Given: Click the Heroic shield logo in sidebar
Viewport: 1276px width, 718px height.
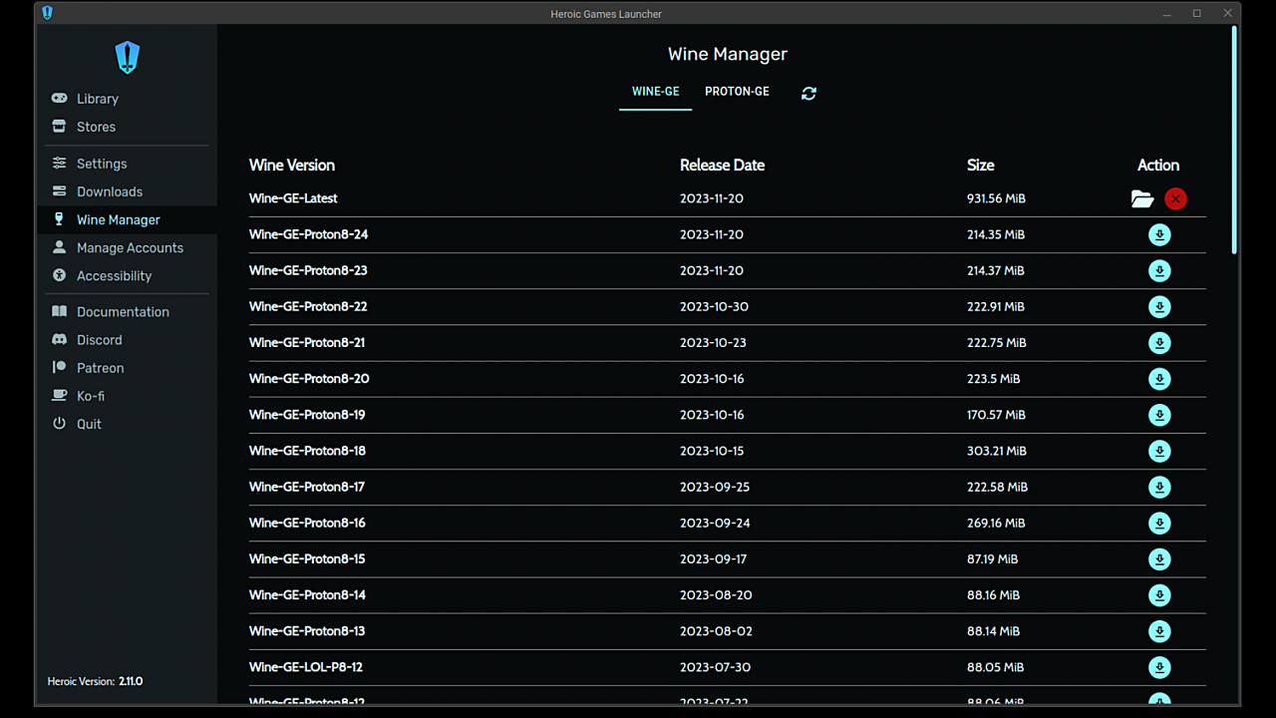Looking at the screenshot, I should [127, 58].
